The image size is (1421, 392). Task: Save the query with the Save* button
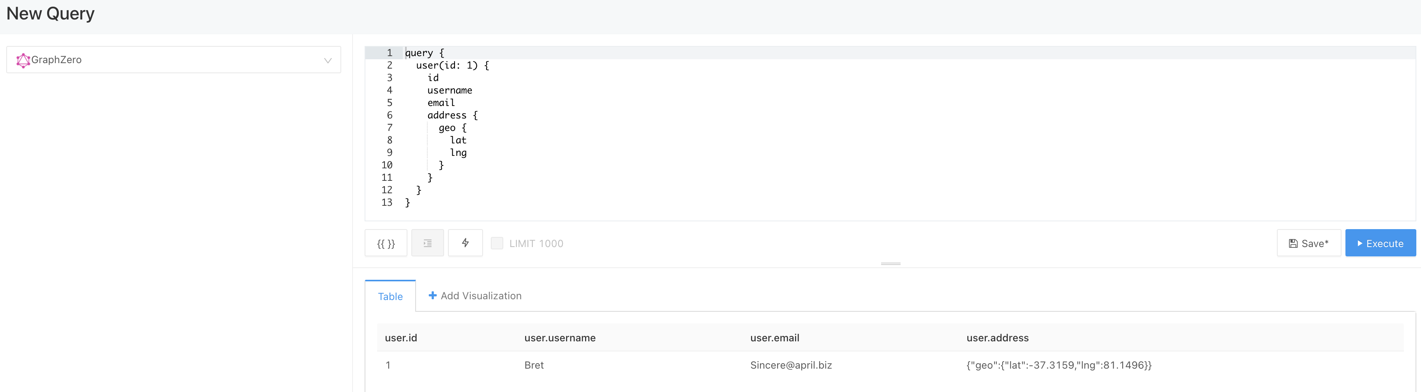(1308, 243)
